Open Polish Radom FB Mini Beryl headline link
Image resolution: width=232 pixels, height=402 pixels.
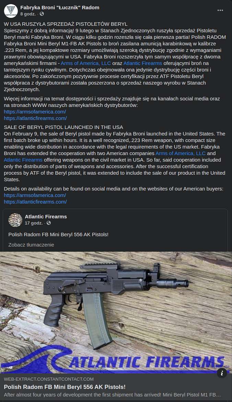65,387
